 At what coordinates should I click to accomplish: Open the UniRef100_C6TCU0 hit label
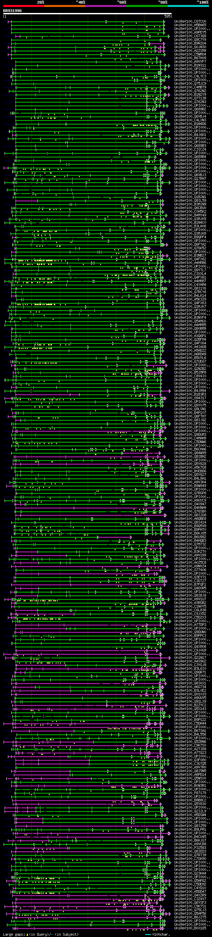[190, 22]
